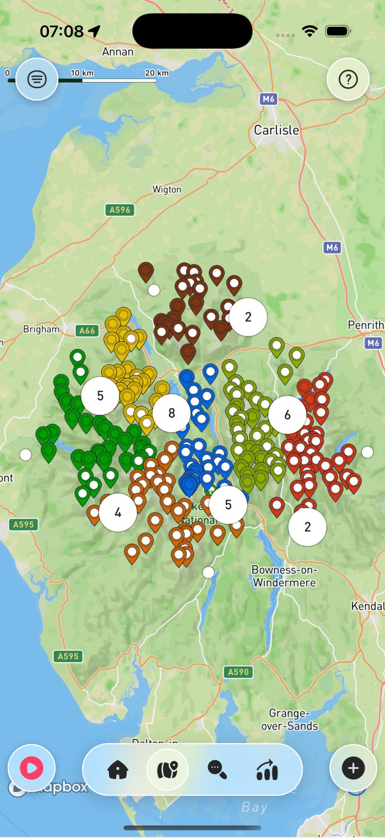Open the Home tab
Viewport: 385px width, 838px height.
coord(118,770)
